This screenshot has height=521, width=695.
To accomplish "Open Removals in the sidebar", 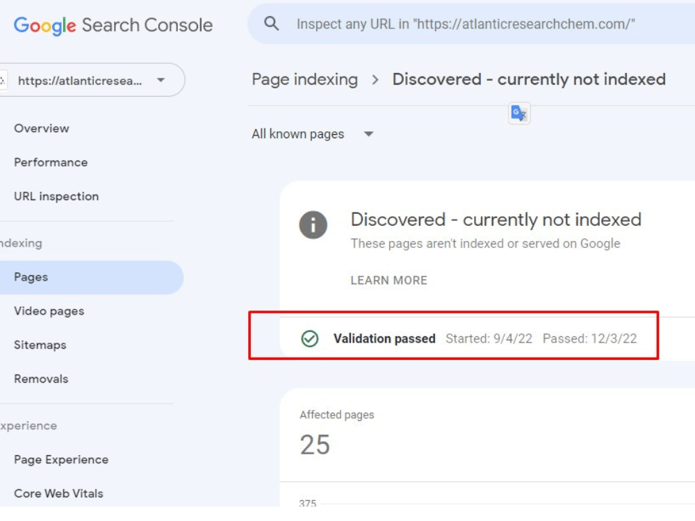I will [41, 379].
